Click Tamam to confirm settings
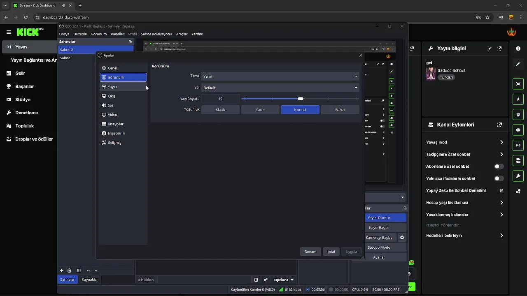The height and width of the screenshot is (296, 527). coord(310,252)
